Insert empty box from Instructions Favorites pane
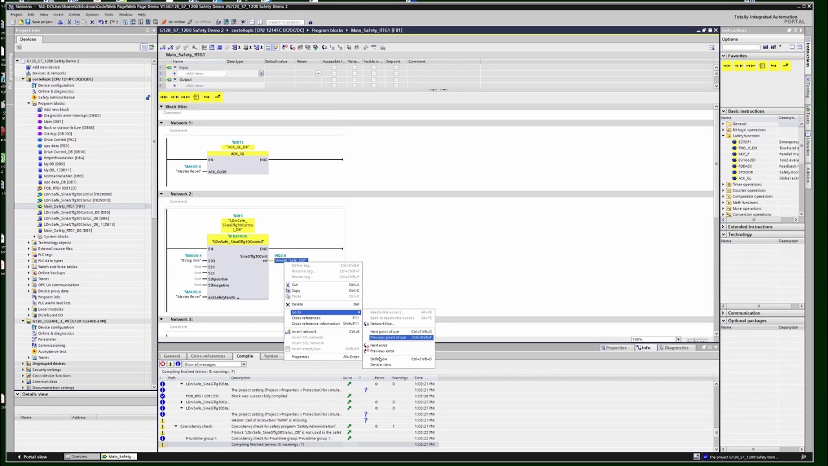 (x=762, y=66)
